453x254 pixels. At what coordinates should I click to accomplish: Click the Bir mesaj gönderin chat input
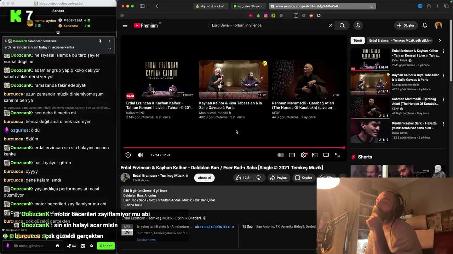33,246
